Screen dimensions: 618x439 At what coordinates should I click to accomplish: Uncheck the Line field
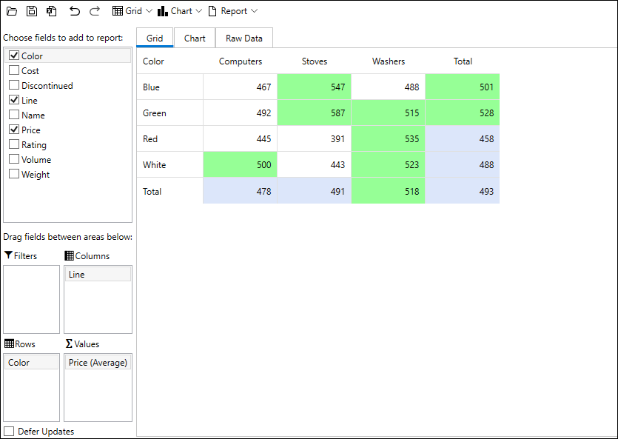(13, 100)
